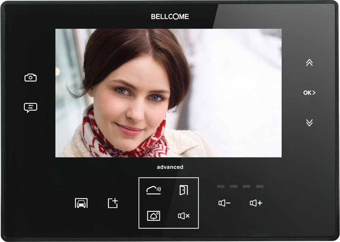Tap the third volume level indicator bar
The image size is (340, 242).
click(x=247, y=186)
